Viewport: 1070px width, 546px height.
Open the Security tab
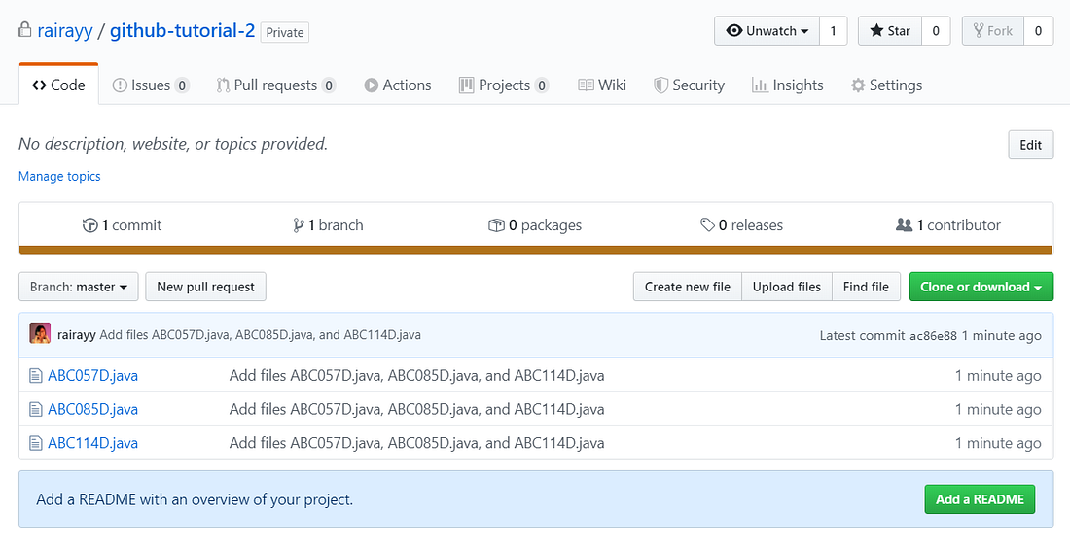[x=690, y=85]
